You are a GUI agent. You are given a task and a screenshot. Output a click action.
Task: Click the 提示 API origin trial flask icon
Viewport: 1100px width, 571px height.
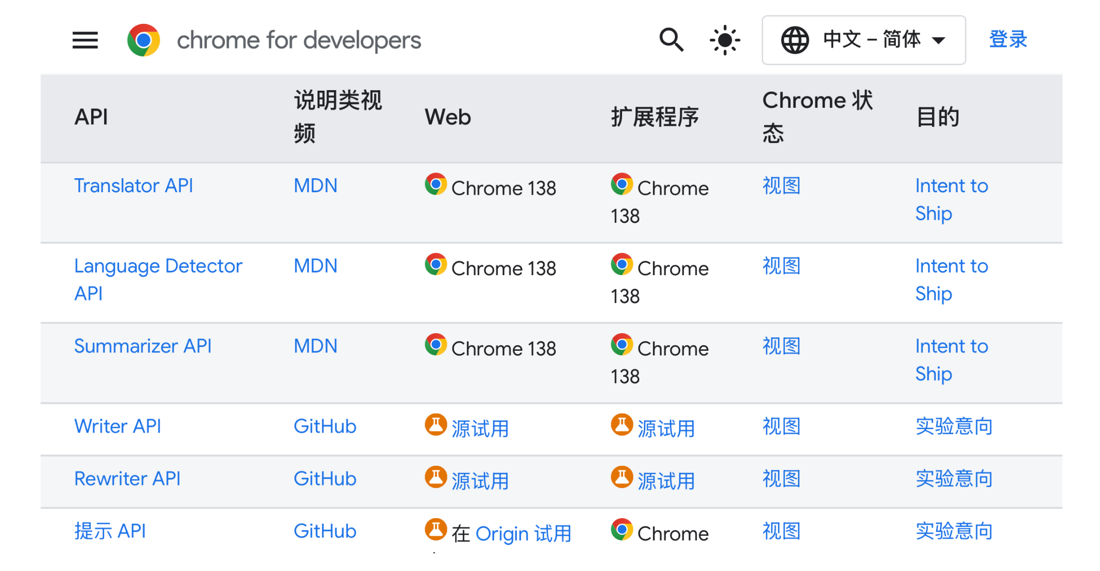pos(435,530)
